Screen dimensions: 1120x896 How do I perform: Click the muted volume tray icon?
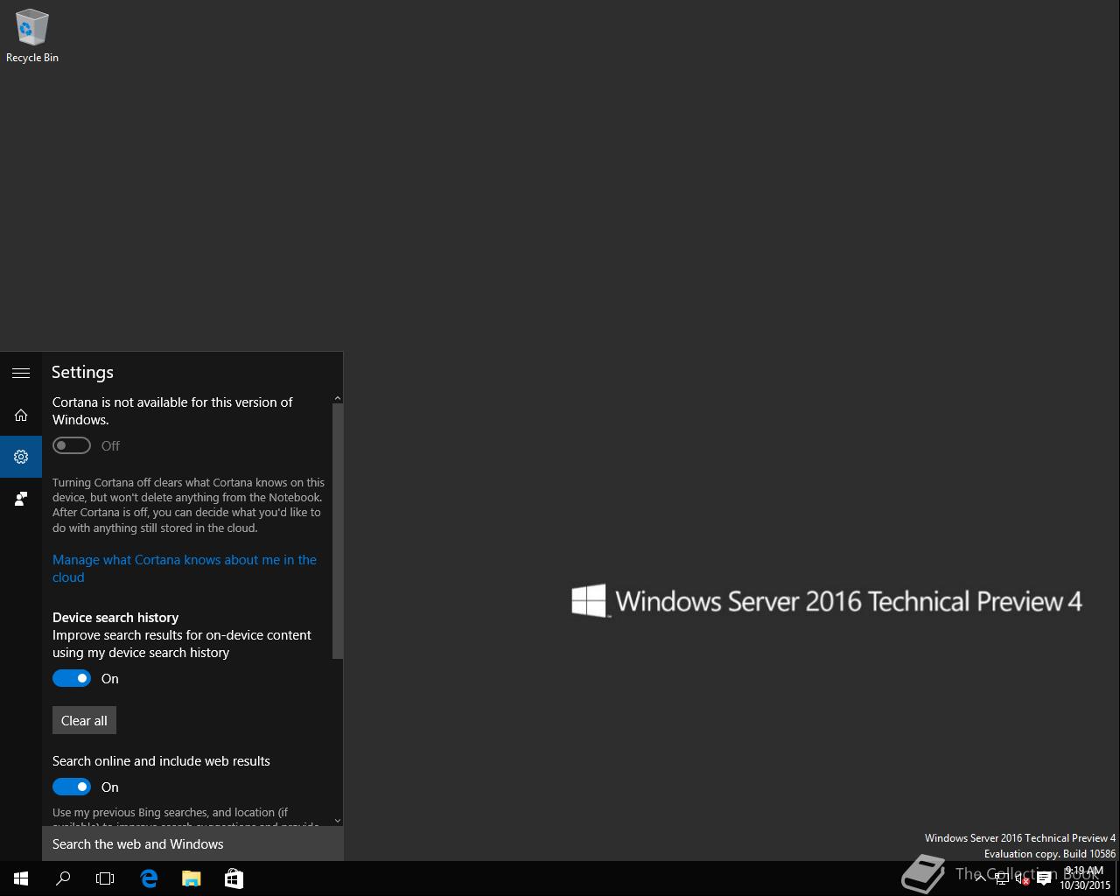pos(1022,878)
